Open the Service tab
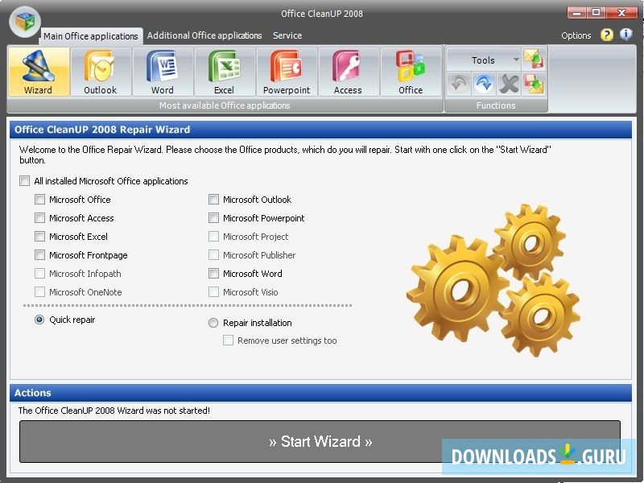Image resolution: width=644 pixels, height=483 pixels. click(287, 35)
